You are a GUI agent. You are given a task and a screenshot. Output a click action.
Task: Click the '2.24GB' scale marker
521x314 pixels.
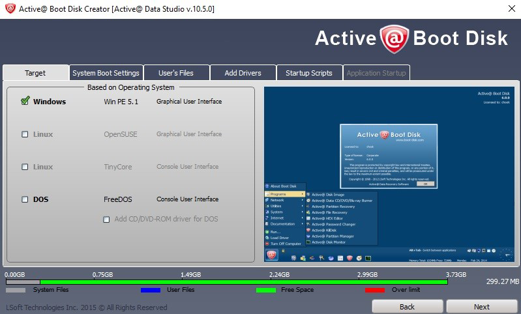[279, 274]
